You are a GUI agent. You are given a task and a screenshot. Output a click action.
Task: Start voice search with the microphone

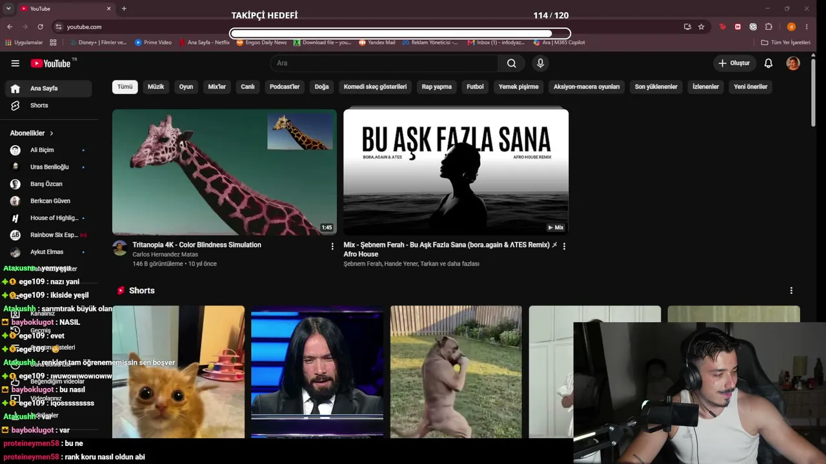[540, 63]
